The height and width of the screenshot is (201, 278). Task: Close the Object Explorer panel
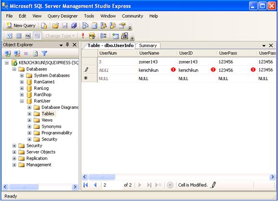point(75,45)
